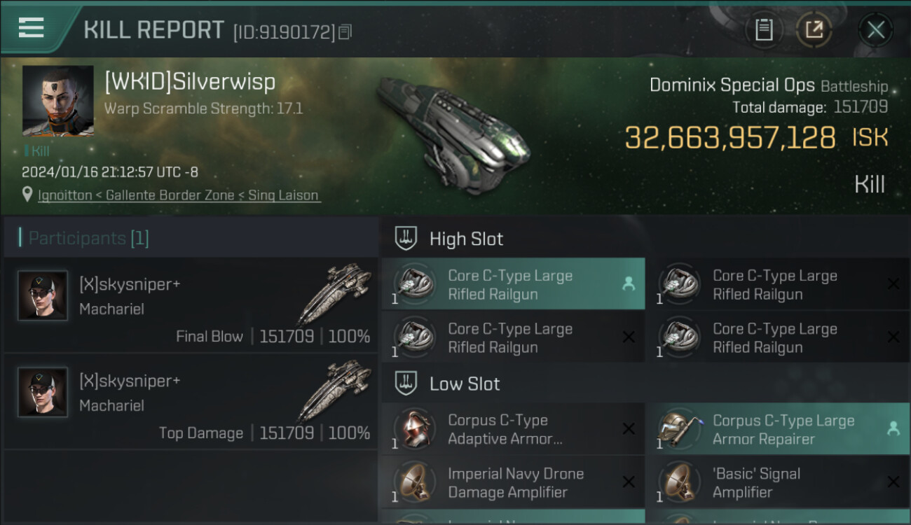This screenshot has width=911, height=525.
Task: Open skysniper+ Final Blow portrait
Action: pos(43,295)
